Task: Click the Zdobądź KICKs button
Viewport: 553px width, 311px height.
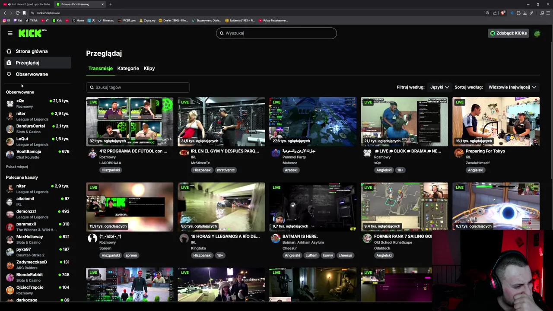Action: (509, 33)
